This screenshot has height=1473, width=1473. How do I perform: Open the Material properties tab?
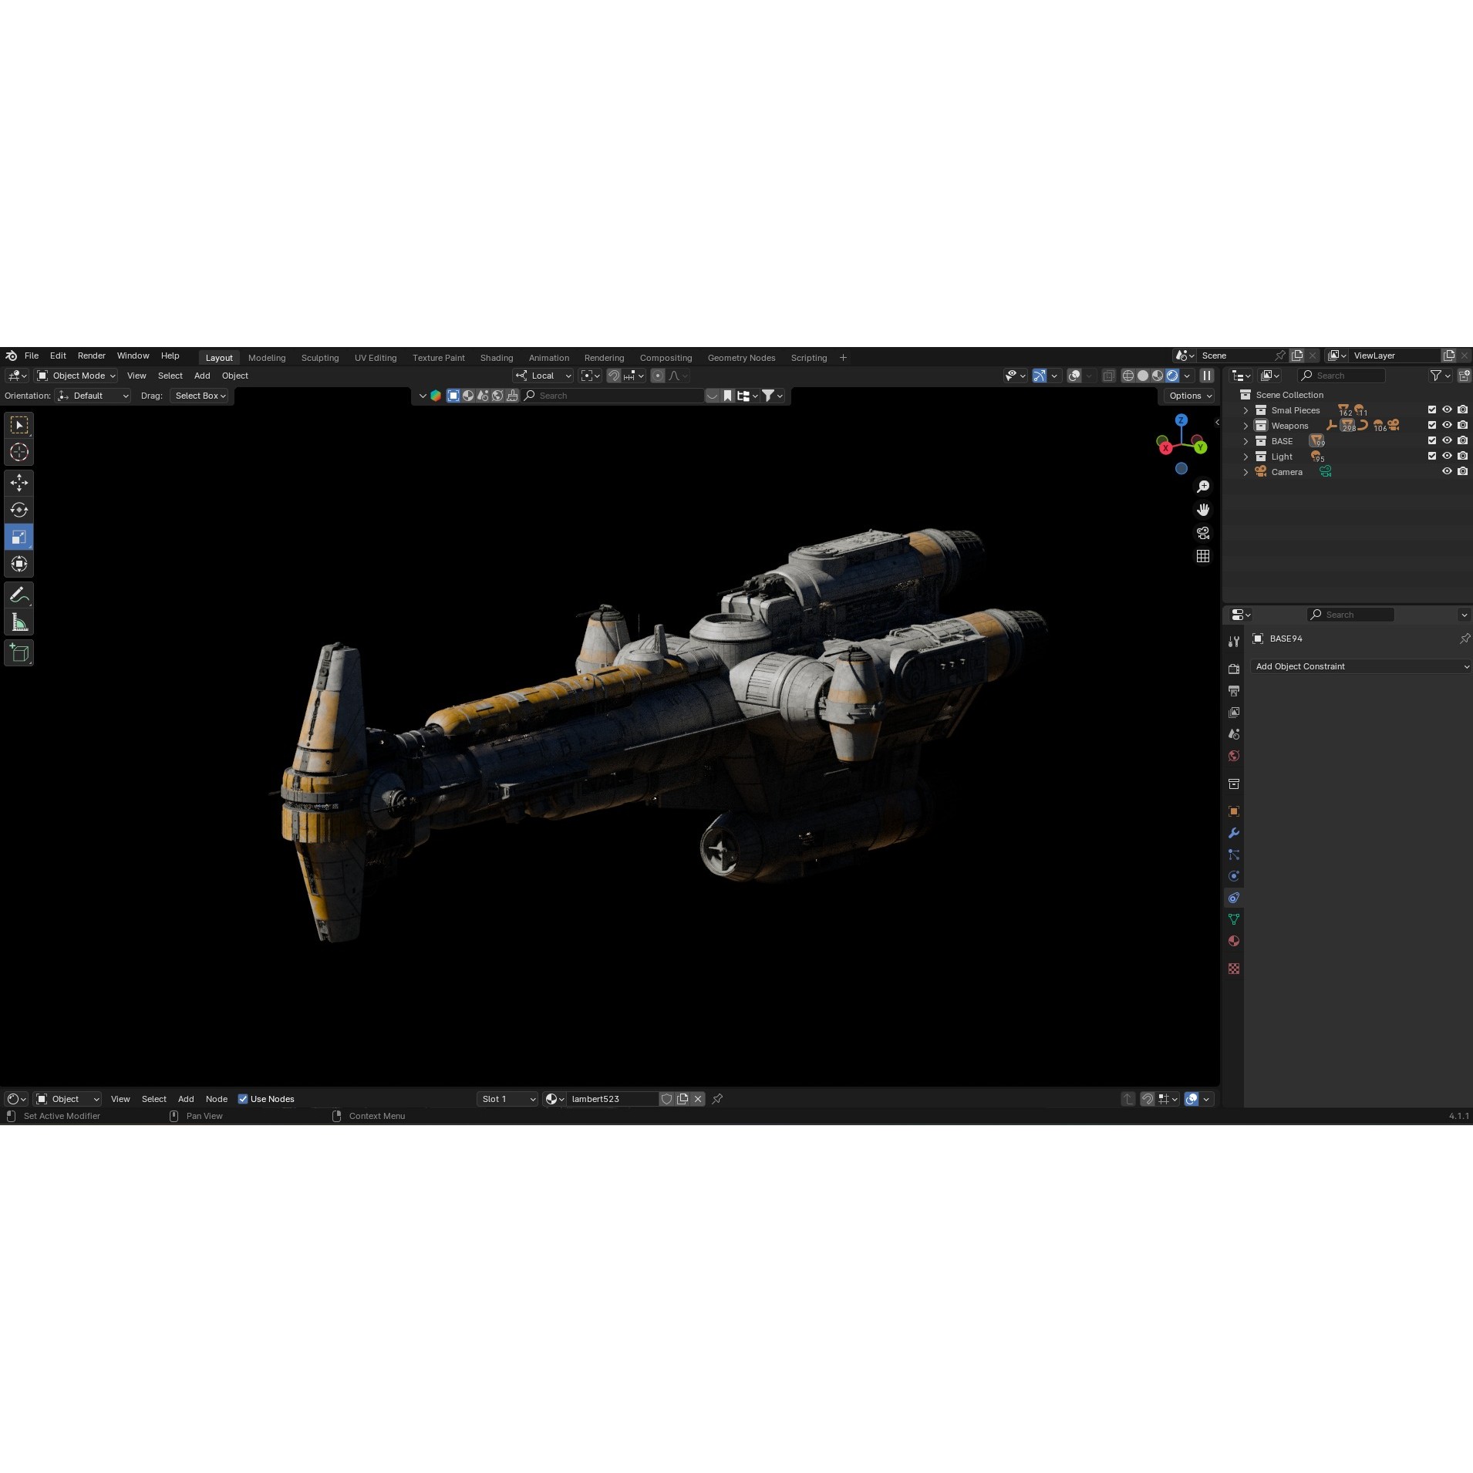1234,941
